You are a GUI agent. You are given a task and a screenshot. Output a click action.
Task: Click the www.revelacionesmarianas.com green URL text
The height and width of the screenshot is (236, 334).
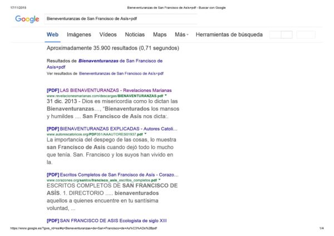click(x=105, y=96)
